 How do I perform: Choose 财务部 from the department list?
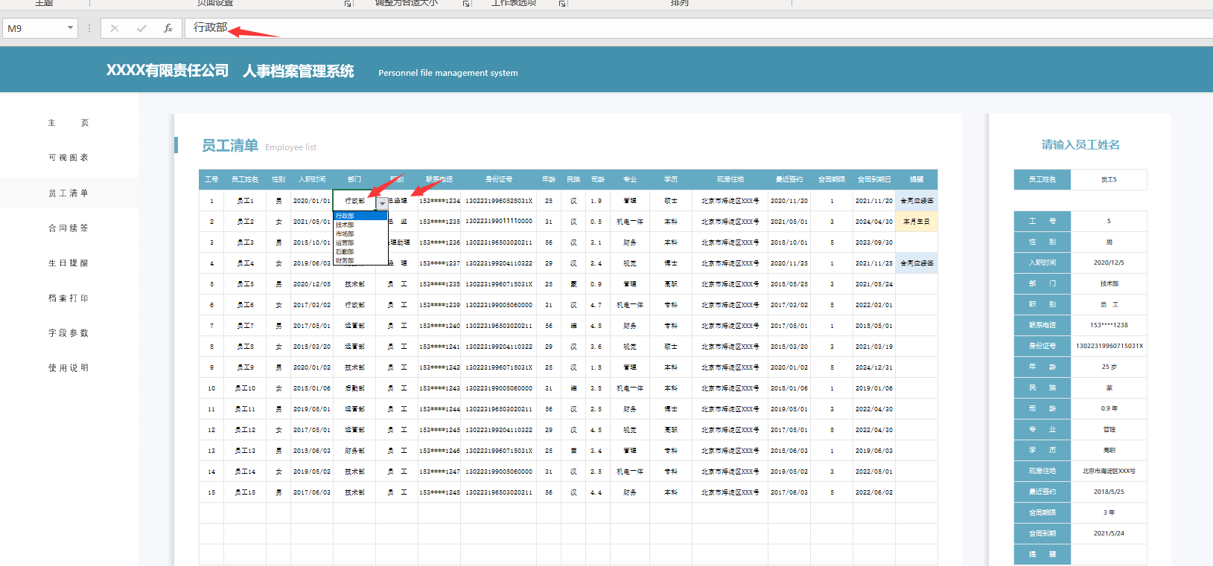click(360, 260)
